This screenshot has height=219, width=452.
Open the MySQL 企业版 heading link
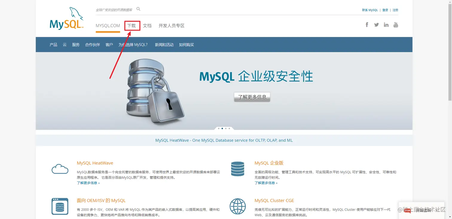point(269,163)
